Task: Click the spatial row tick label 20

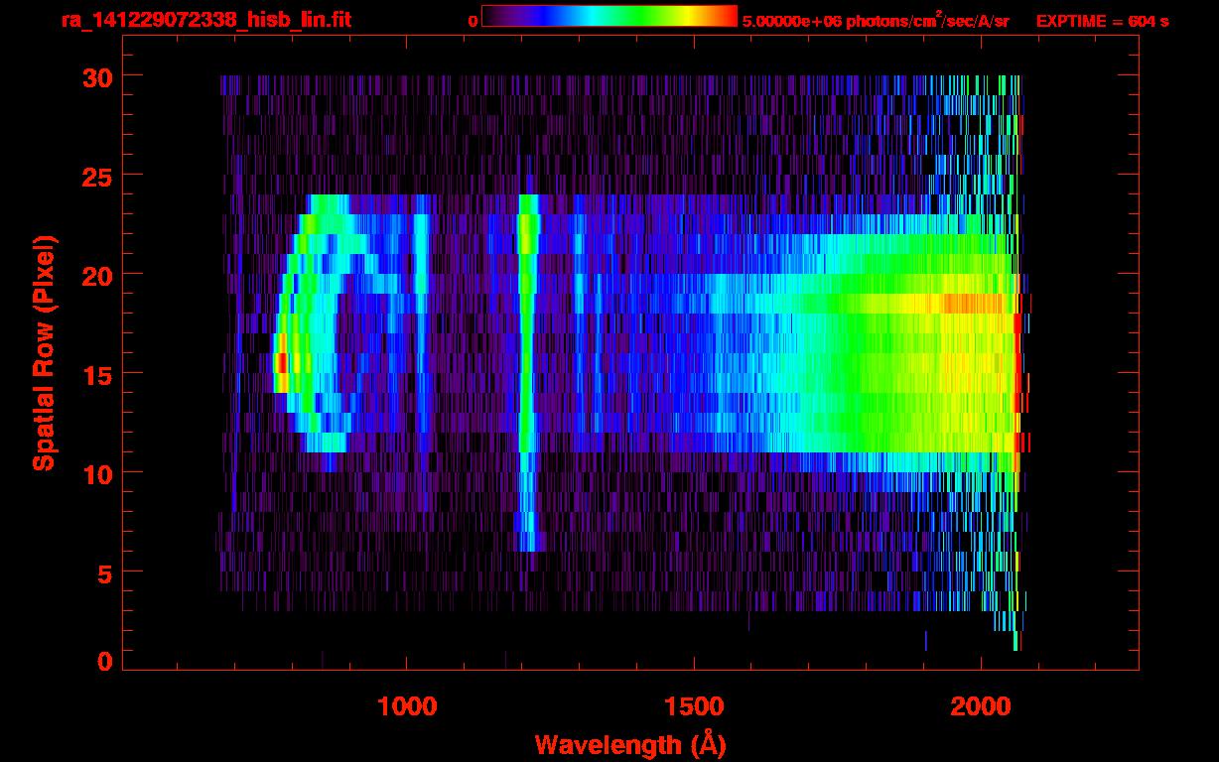Action: [x=96, y=274]
